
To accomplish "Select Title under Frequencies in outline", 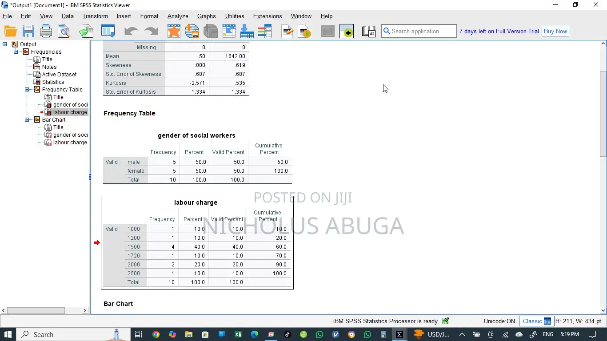I will pyautogui.click(x=47, y=59).
